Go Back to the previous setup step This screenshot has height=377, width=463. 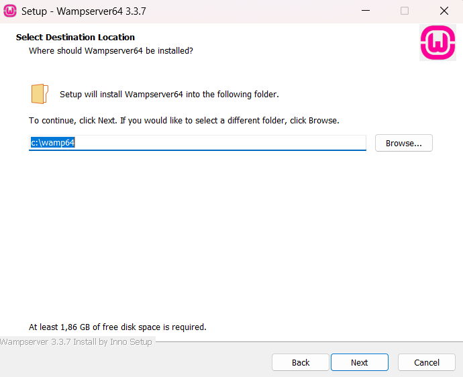(301, 362)
